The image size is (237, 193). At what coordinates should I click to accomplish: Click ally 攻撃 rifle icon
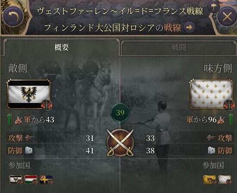tap(211, 138)
